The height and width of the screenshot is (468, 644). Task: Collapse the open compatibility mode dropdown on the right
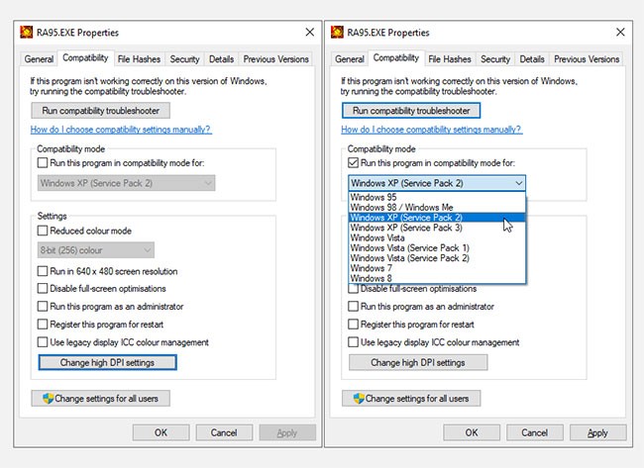(518, 183)
